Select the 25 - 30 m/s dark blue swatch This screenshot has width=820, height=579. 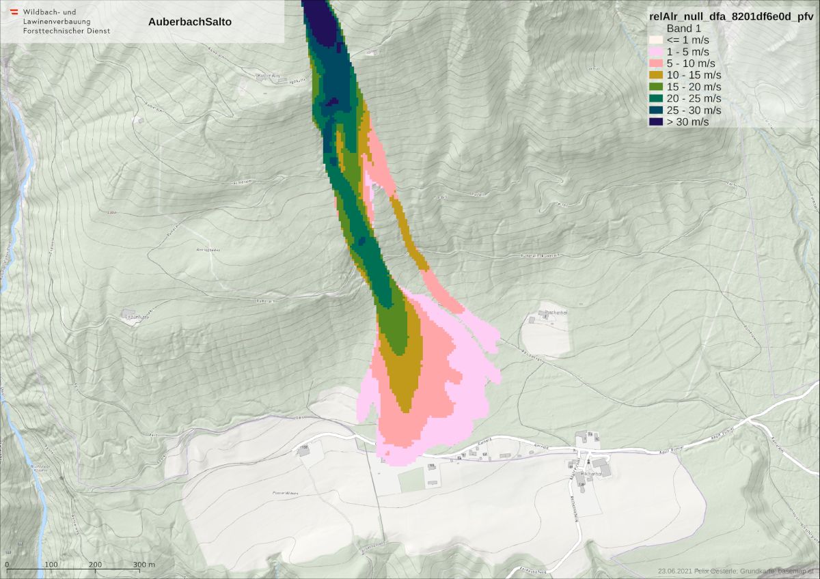(656, 110)
